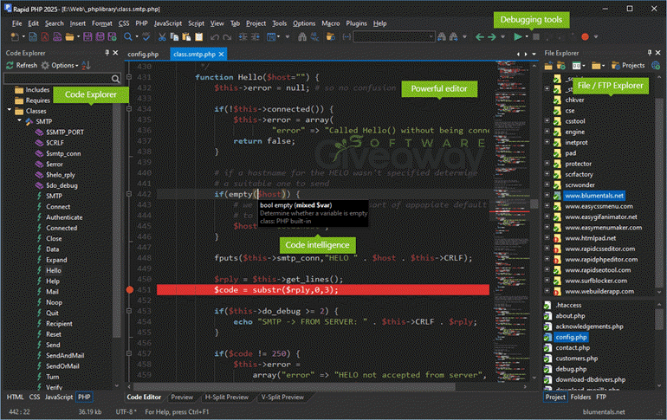Click the green Back navigation arrow
Screen dimensions: 667x420
pos(479,37)
